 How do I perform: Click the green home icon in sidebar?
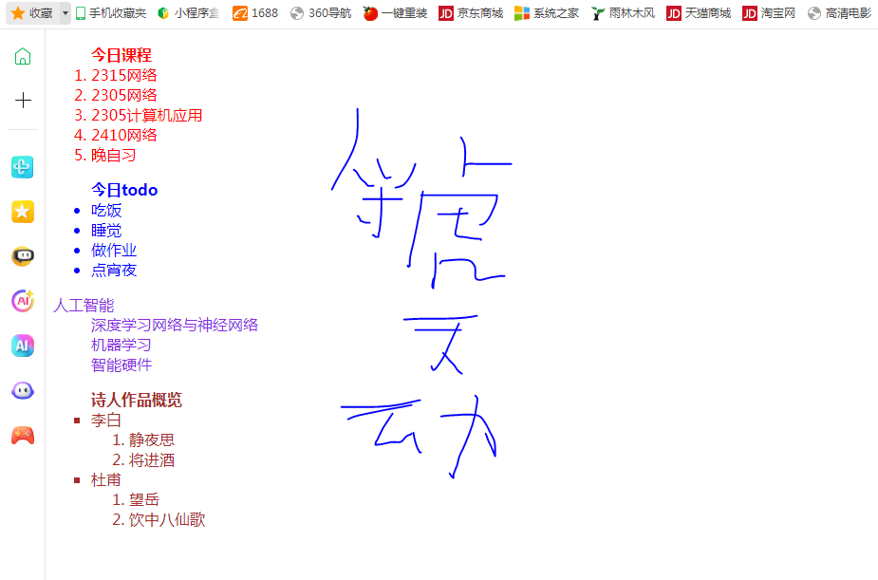(x=23, y=56)
